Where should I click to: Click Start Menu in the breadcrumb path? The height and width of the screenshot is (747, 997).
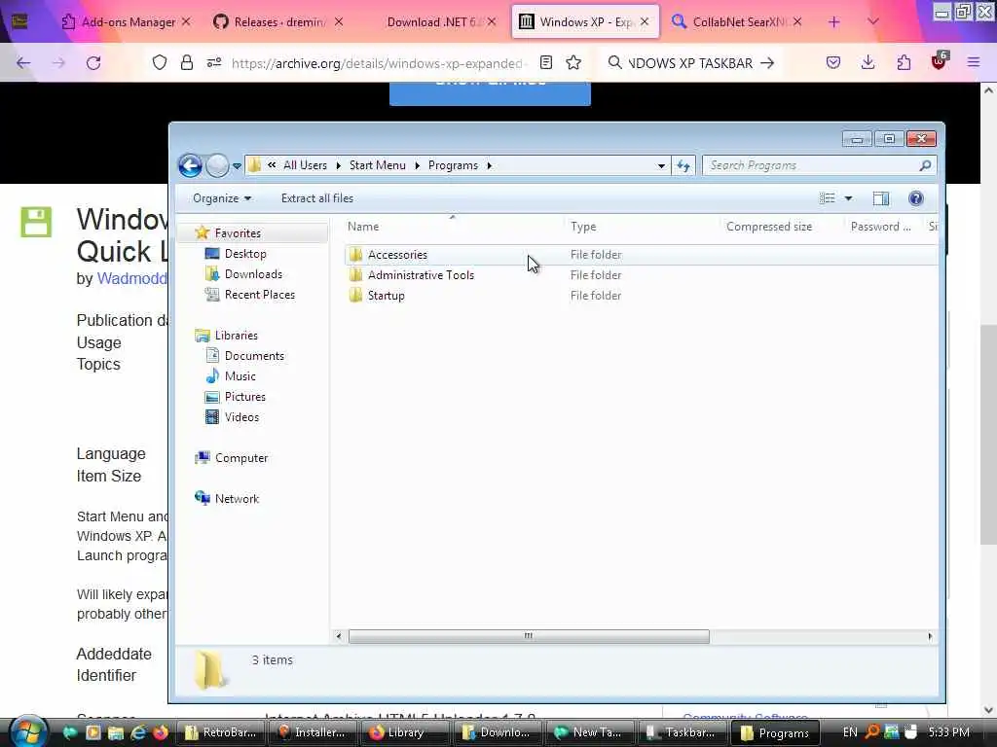(377, 165)
